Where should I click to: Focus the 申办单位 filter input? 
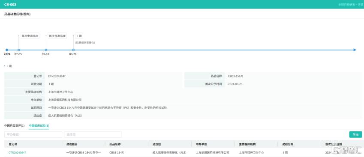click(33, 134)
